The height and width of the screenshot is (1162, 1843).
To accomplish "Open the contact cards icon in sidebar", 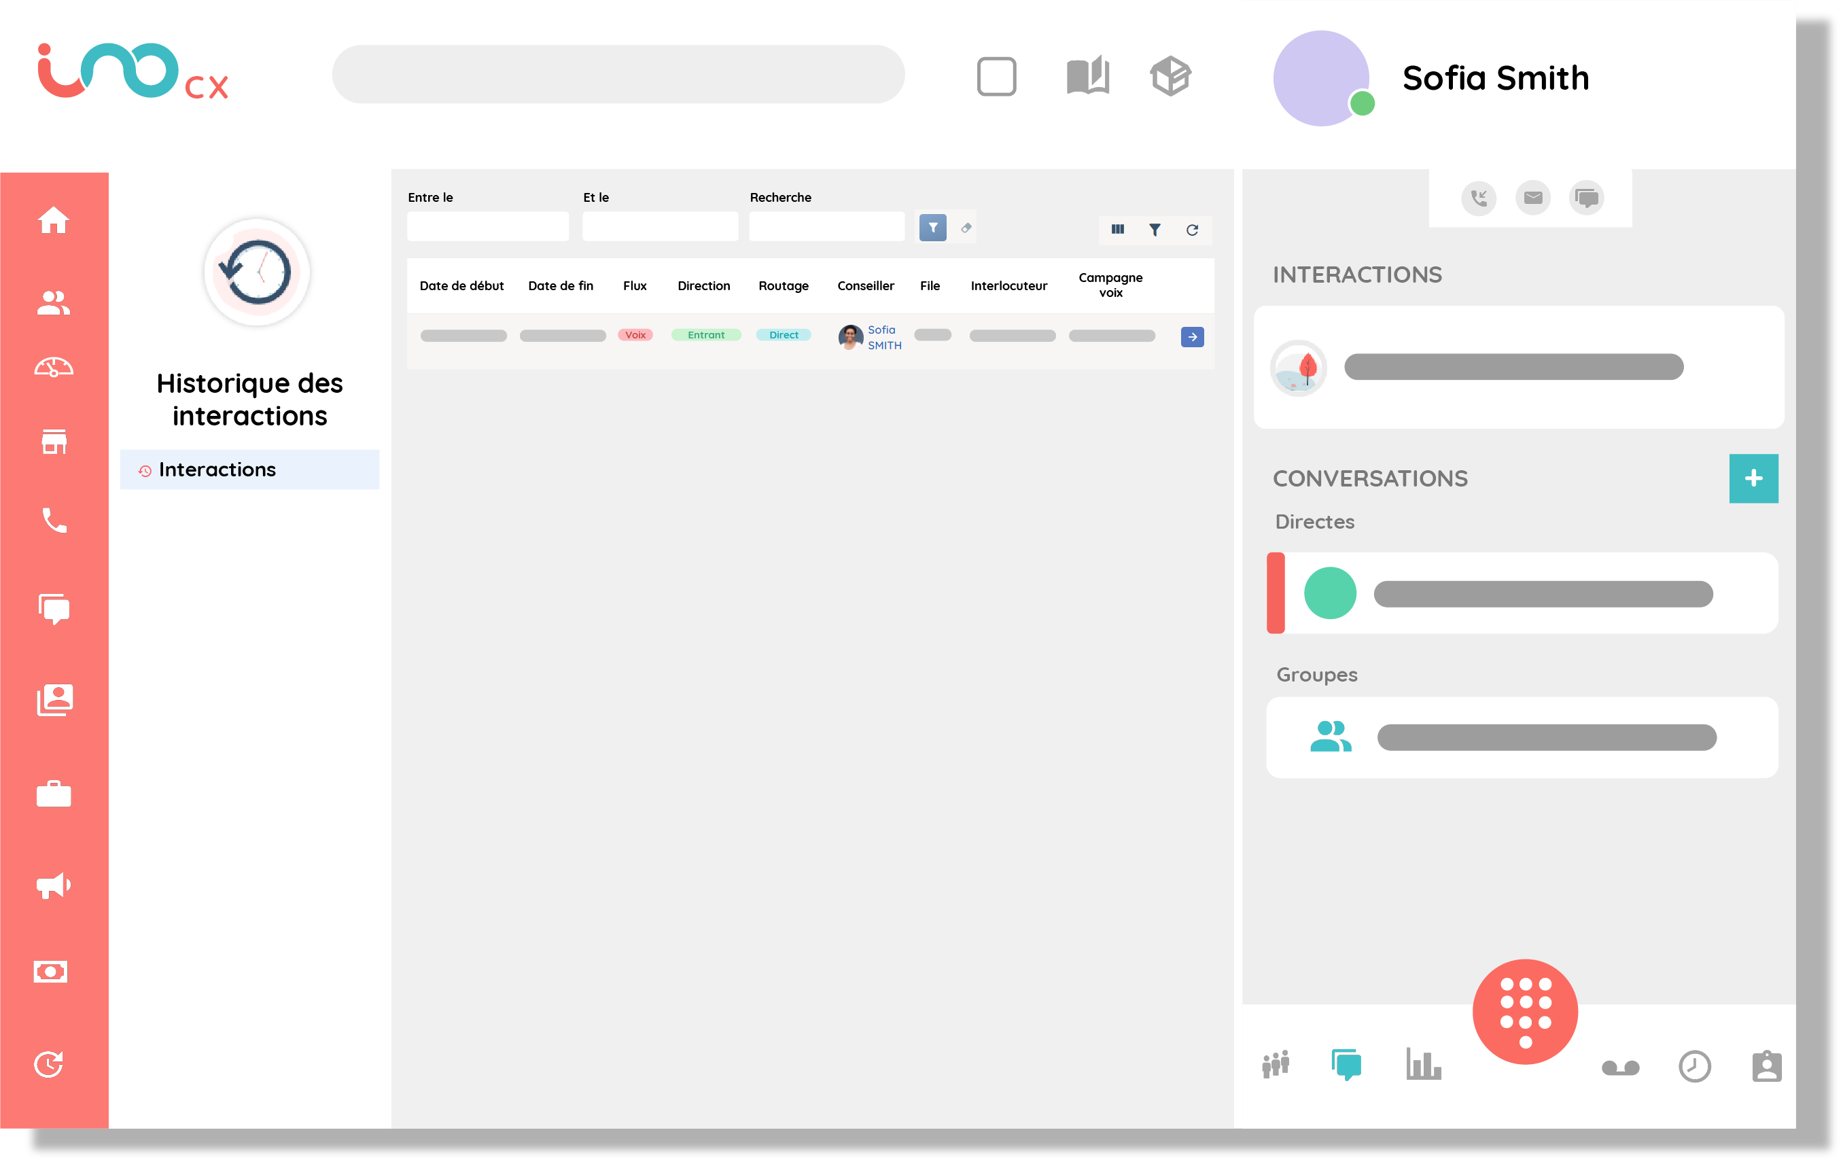I will tap(54, 700).
